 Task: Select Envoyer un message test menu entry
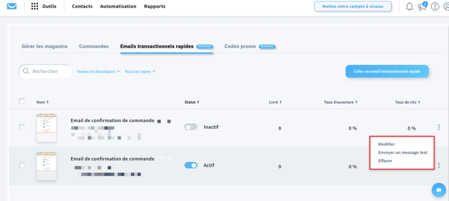pos(403,152)
